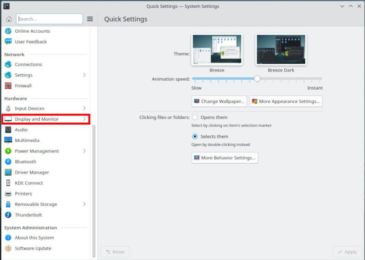Open the hamburger menu button
The width and height of the screenshot is (365, 260).
tap(90, 19)
